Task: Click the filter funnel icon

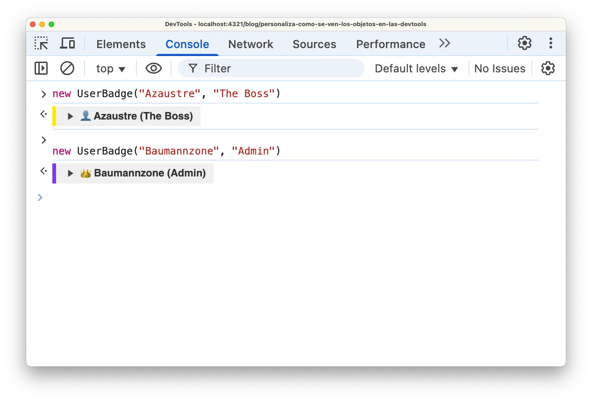Action: [193, 69]
